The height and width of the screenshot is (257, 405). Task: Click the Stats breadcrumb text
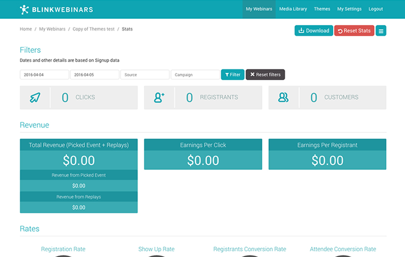[x=127, y=29]
